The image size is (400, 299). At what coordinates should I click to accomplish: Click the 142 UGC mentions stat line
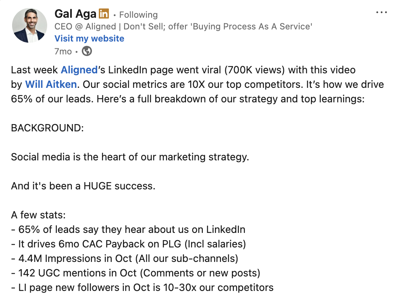point(135,273)
